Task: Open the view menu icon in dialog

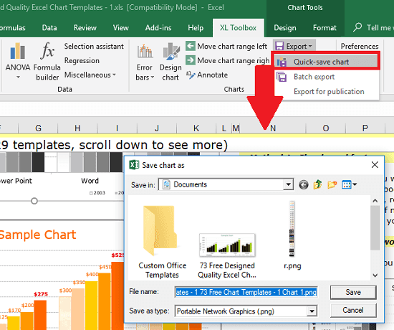Action: (349, 185)
